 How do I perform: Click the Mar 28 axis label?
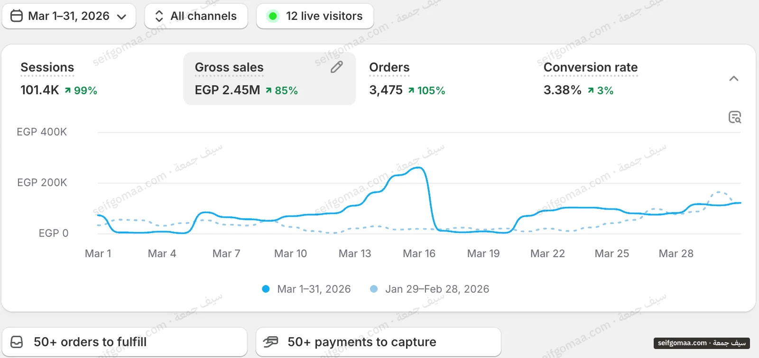tap(676, 254)
